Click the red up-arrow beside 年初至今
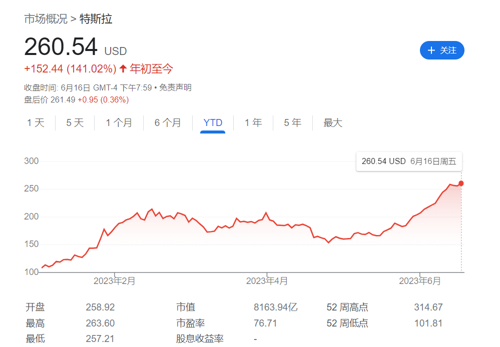Image resolution: width=500 pixels, height=347 pixels. [123, 69]
